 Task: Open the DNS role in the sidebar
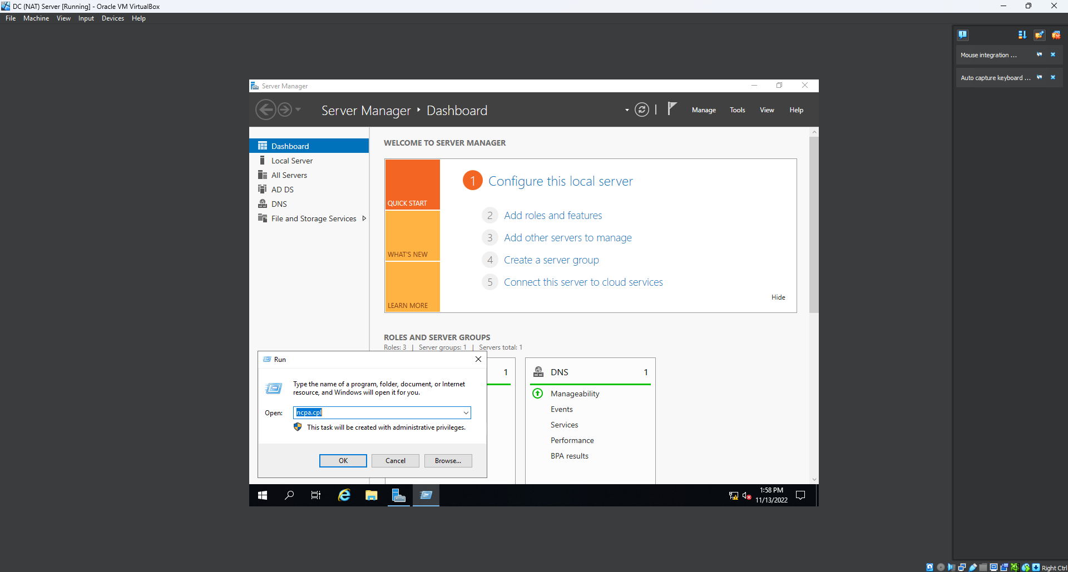309,203
